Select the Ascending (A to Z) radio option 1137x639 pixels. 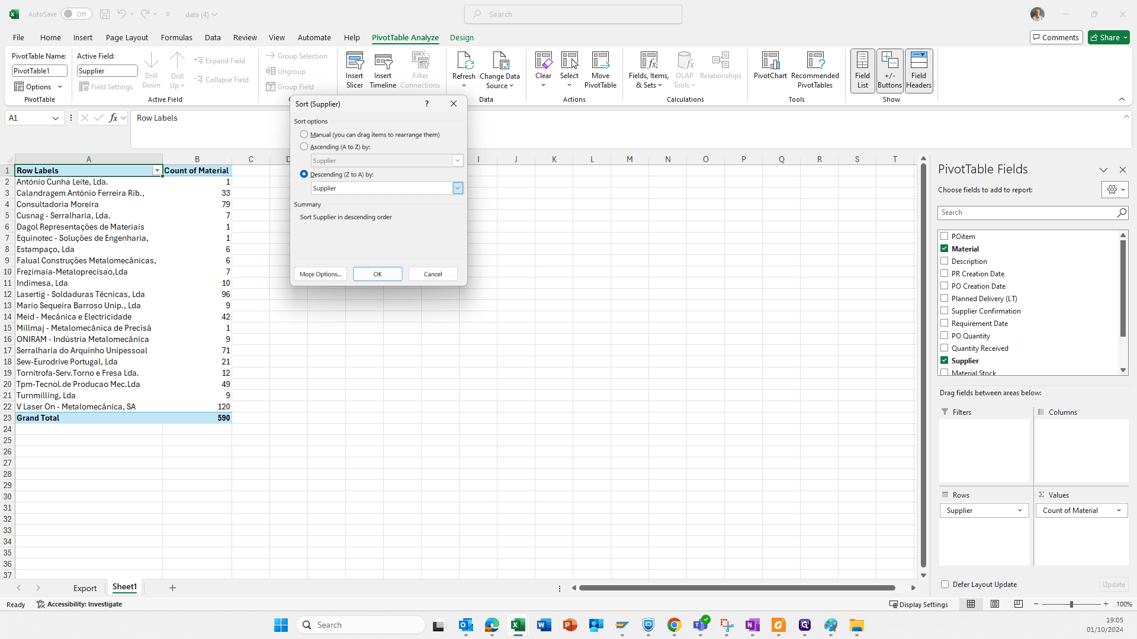pos(304,147)
